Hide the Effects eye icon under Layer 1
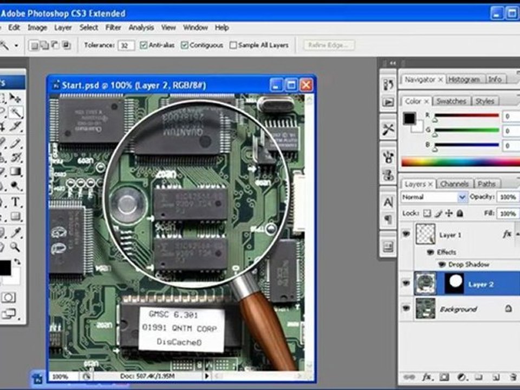 [431, 252]
